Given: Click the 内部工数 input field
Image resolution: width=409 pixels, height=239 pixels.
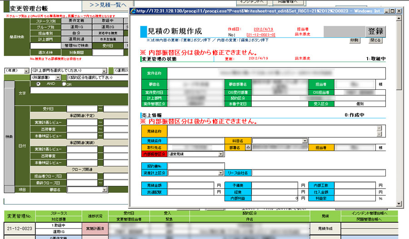Looking at the screenshot, I should 355,185.
